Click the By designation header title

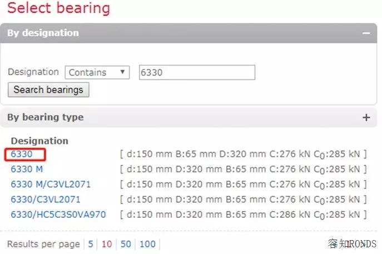(x=43, y=33)
